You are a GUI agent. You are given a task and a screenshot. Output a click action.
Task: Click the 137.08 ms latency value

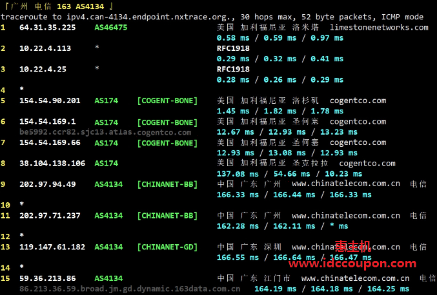point(238,174)
